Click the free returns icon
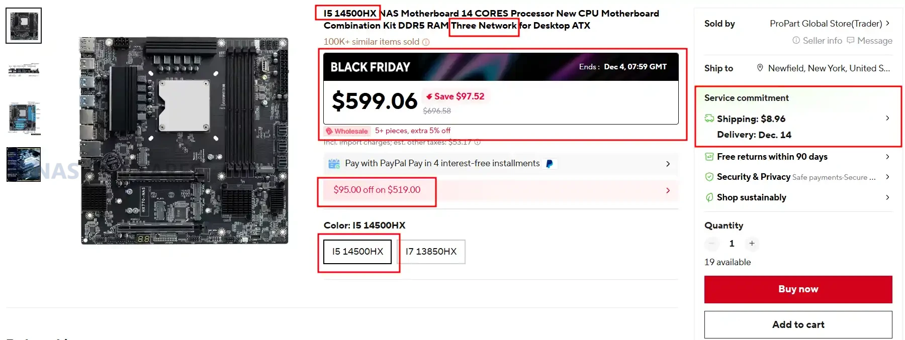Viewport: 905px width, 340px height. 709,157
